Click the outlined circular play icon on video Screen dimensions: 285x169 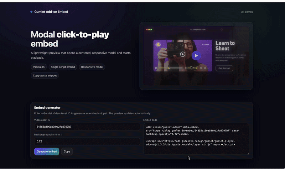(183, 54)
